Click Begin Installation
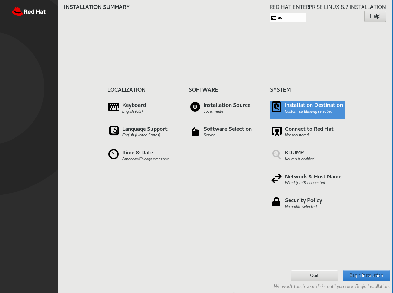Screen dimensions: 393x293 point(366,276)
